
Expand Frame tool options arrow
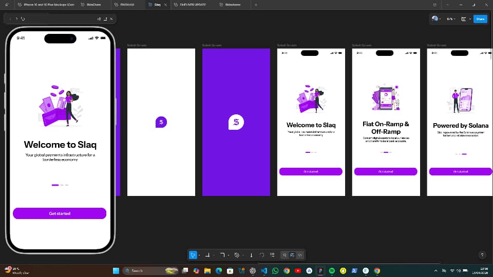[x=214, y=255]
